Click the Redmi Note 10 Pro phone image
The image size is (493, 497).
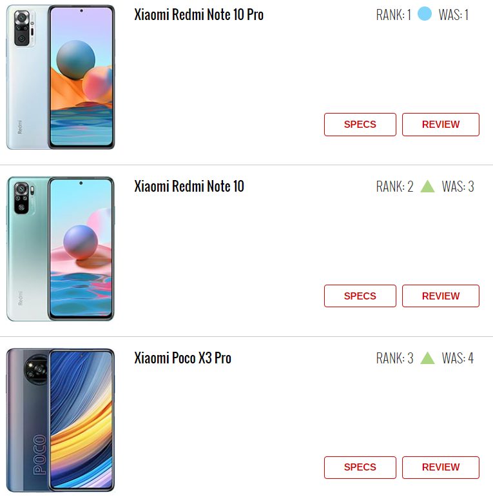coord(61,77)
